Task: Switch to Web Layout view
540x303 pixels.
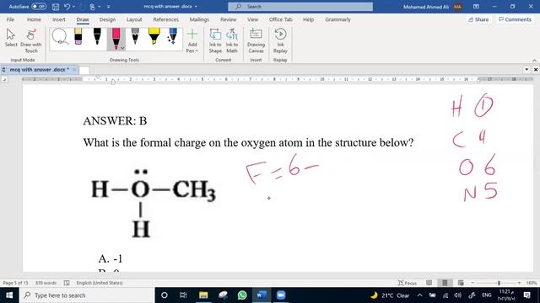Action: (x=461, y=283)
